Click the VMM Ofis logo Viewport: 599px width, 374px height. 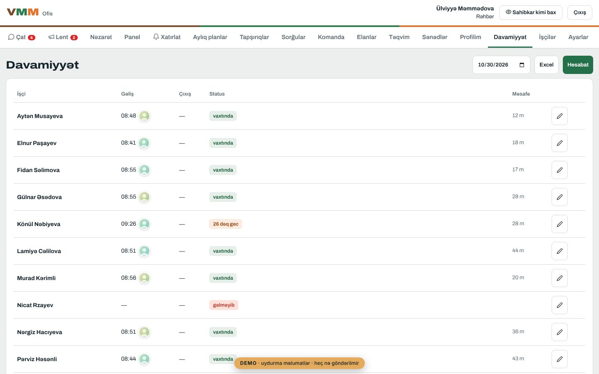click(x=30, y=12)
